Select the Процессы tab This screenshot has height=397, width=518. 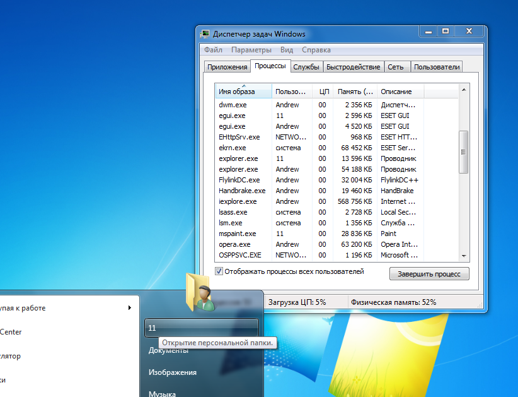270,66
